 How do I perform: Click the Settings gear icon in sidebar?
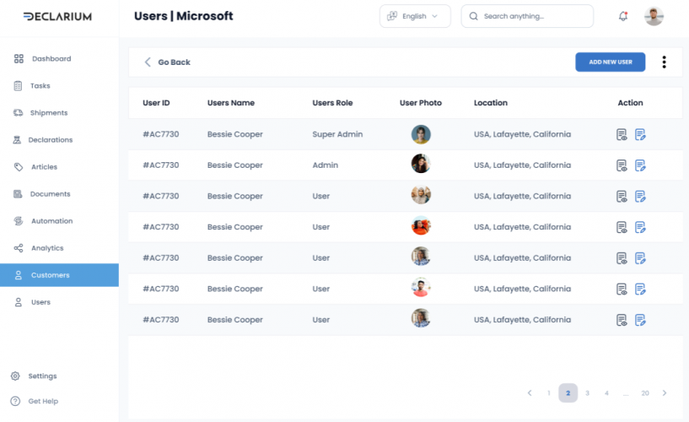pos(15,376)
